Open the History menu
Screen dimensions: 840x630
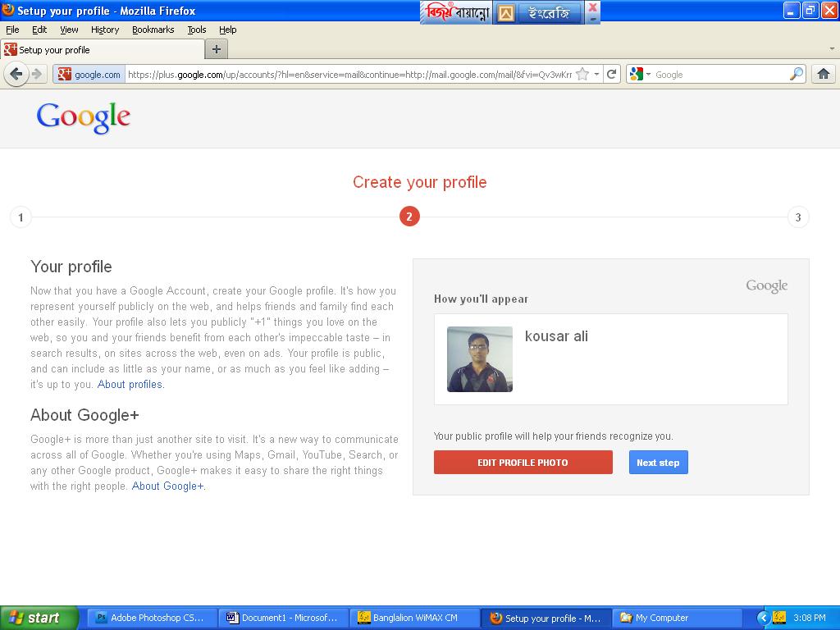[105, 30]
